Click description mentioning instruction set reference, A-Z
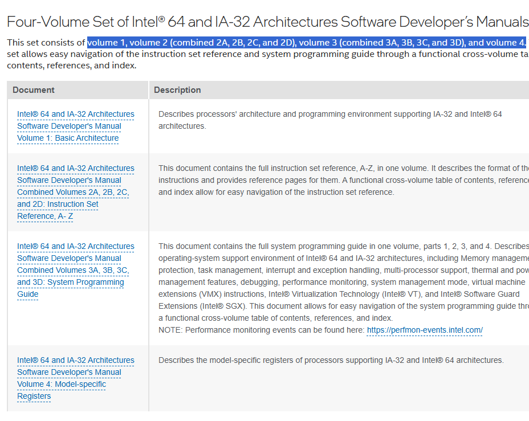This screenshot has width=529, height=421. pyautogui.click(x=343, y=180)
